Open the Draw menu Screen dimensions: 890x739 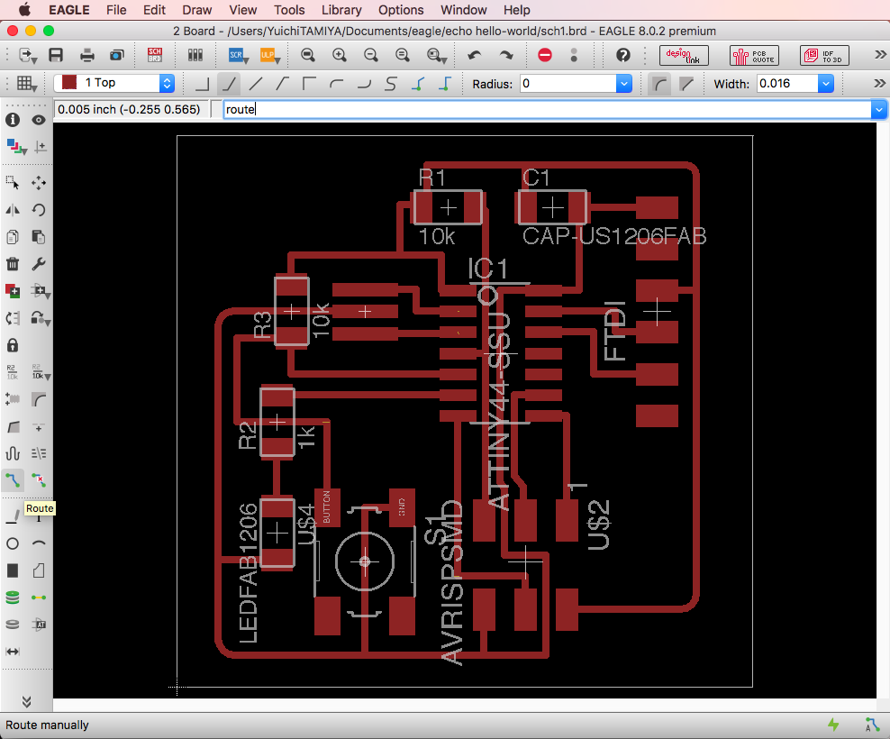coord(197,10)
